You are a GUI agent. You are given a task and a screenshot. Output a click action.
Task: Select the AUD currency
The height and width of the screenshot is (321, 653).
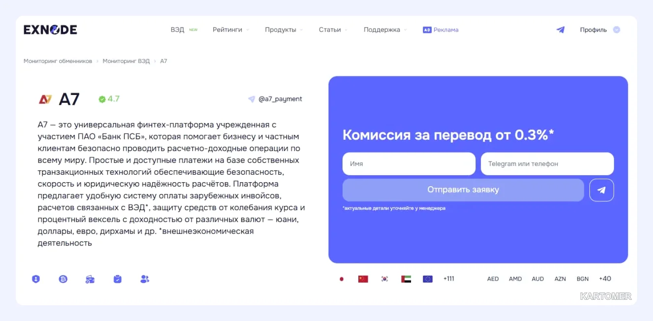pos(538,279)
